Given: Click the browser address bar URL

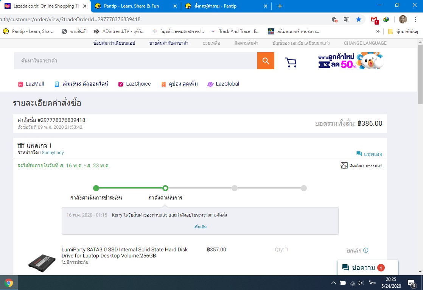Looking at the screenshot, I should click(x=70, y=19).
